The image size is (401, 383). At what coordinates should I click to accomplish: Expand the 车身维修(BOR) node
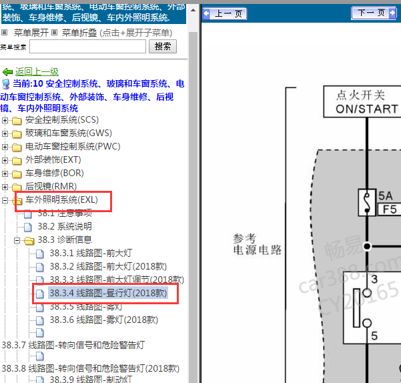(5, 173)
